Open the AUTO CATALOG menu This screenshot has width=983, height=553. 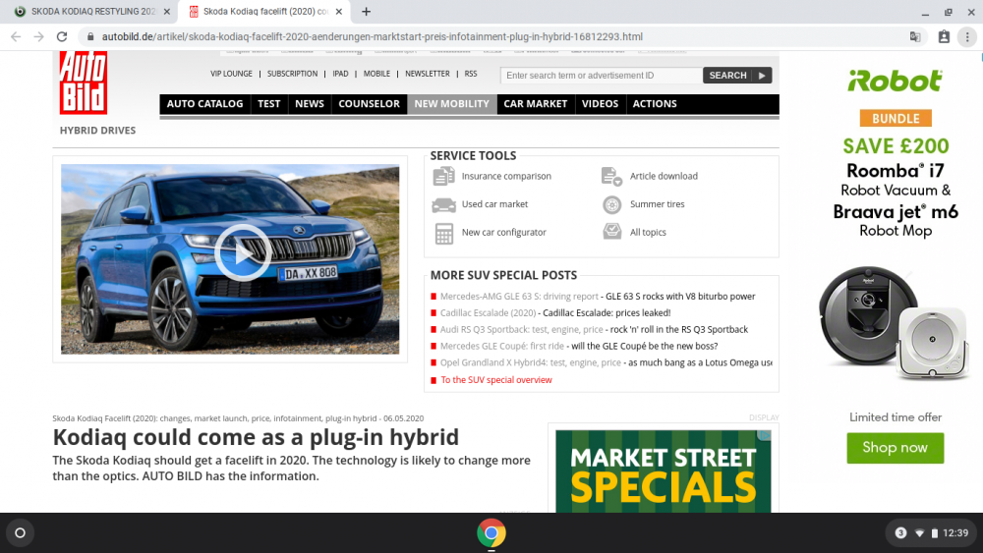tap(205, 104)
